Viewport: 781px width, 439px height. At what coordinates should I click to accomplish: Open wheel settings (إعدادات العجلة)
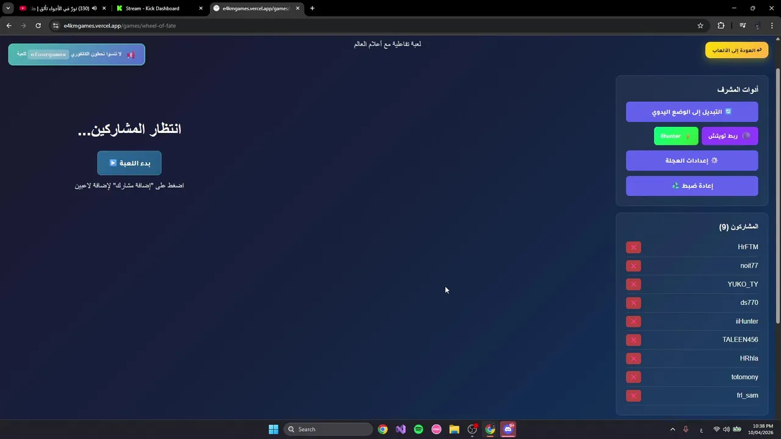(x=692, y=161)
